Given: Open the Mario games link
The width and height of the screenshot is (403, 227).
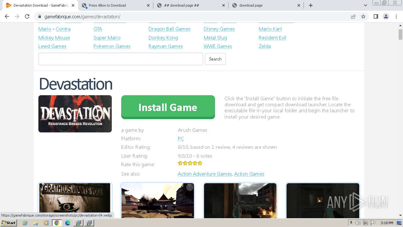Looking at the screenshot, I should pos(45,29).
